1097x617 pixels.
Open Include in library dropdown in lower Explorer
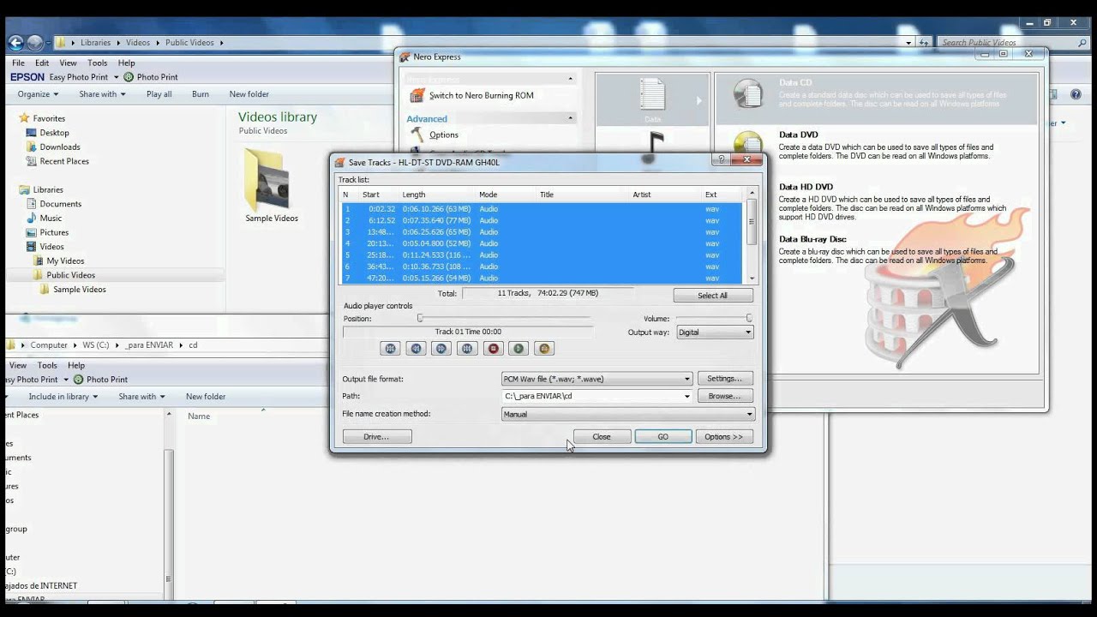[x=63, y=397]
